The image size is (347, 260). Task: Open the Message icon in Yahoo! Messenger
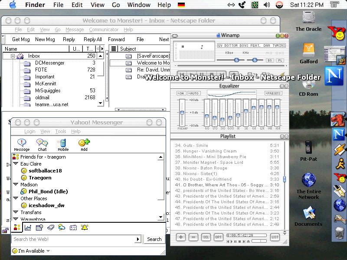22,145
